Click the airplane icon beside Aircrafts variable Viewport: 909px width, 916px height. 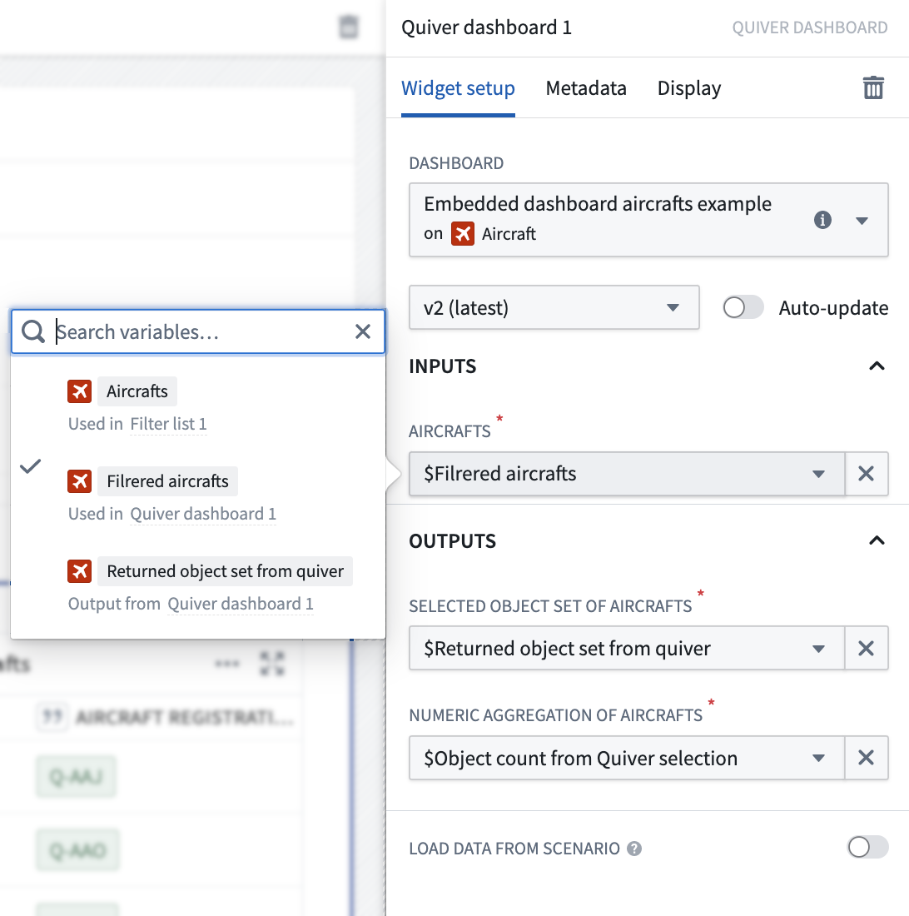(79, 391)
